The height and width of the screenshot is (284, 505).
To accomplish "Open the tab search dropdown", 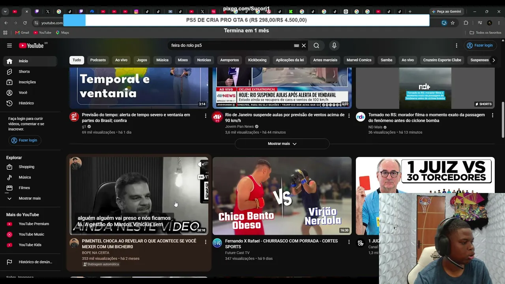I will (x=5, y=11).
